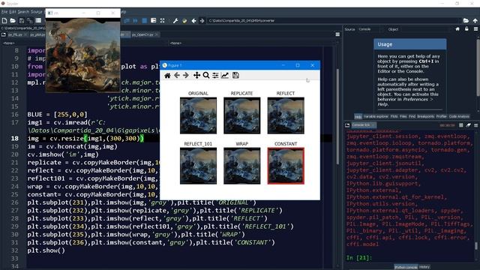
Task: Open Preferences with the wrench icon
Action: point(175,20)
